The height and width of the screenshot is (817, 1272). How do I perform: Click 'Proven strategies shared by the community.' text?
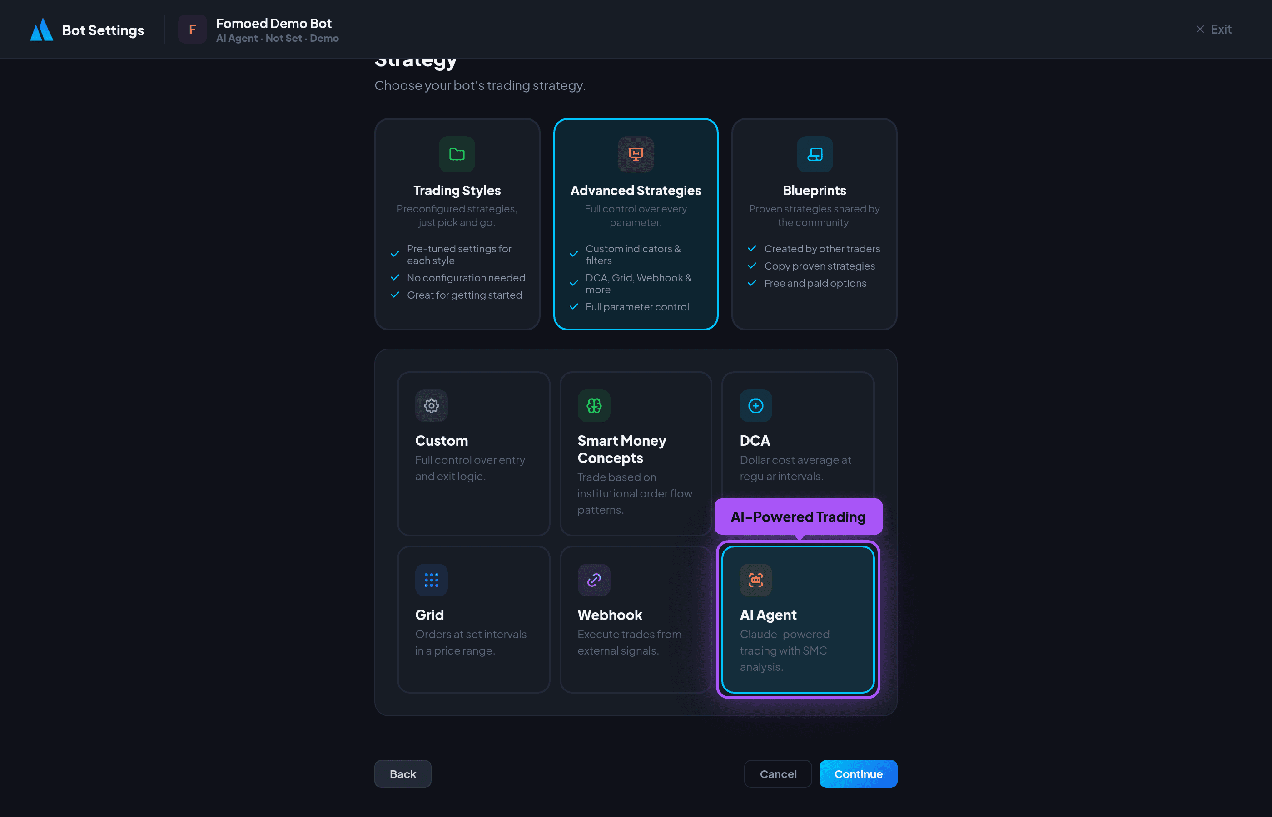click(815, 216)
